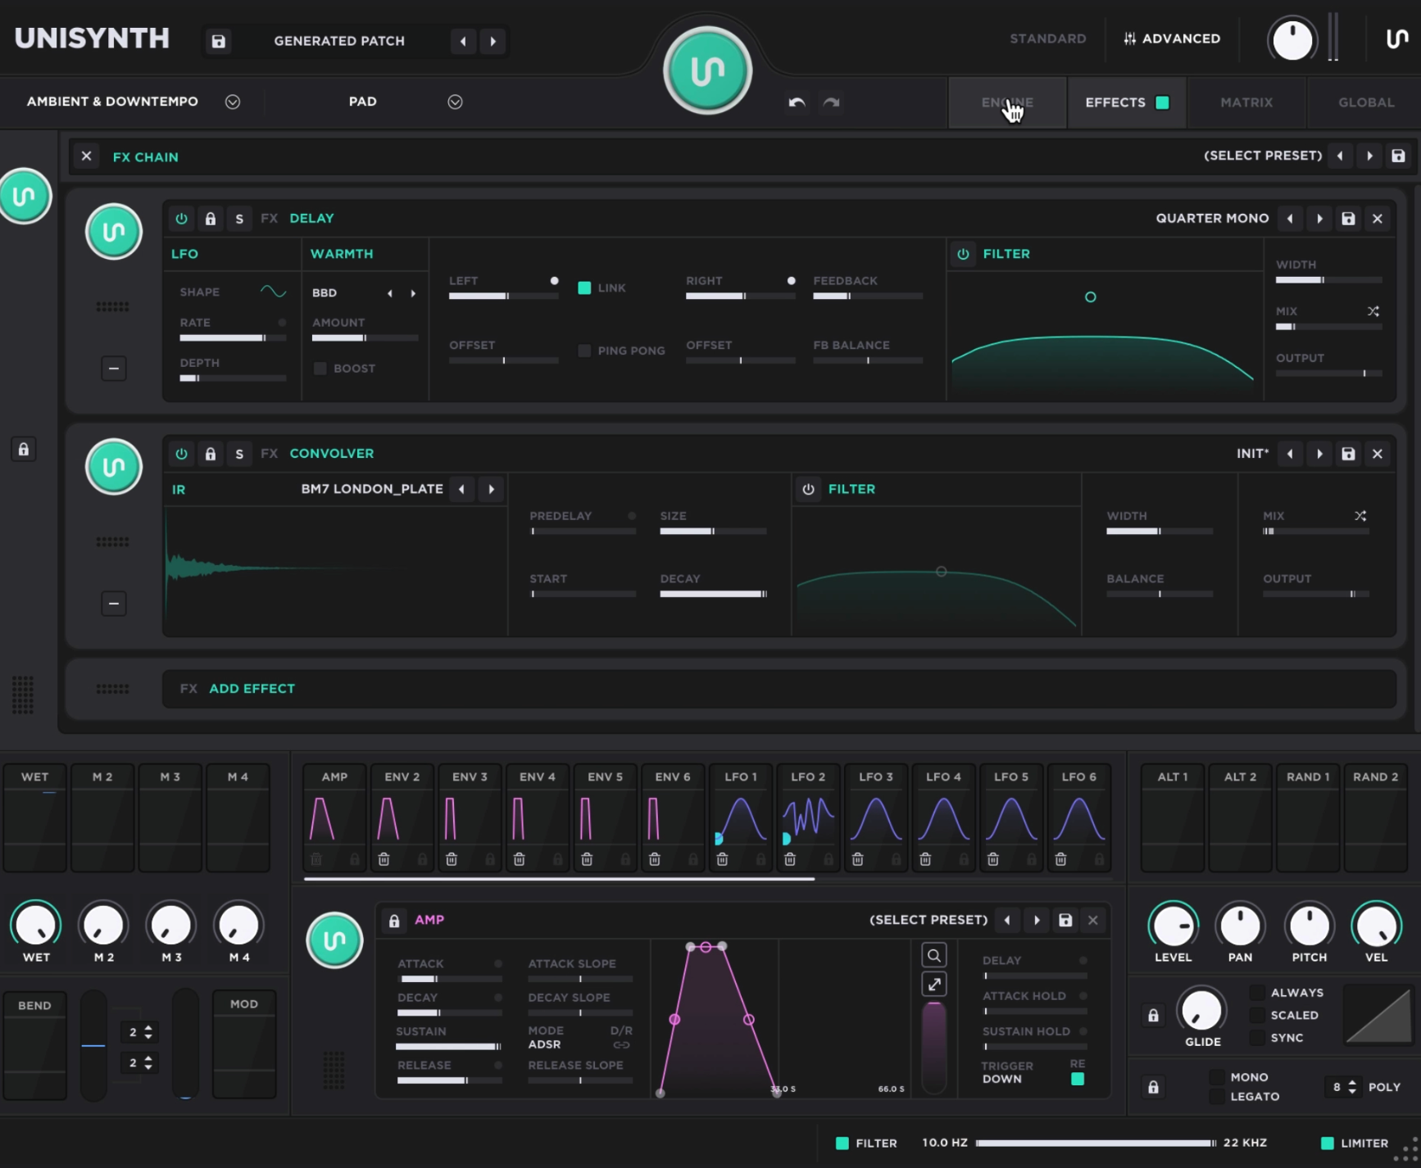Toggle AMP trigger RE square
This screenshot has height=1168, width=1421.
point(1078,1079)
